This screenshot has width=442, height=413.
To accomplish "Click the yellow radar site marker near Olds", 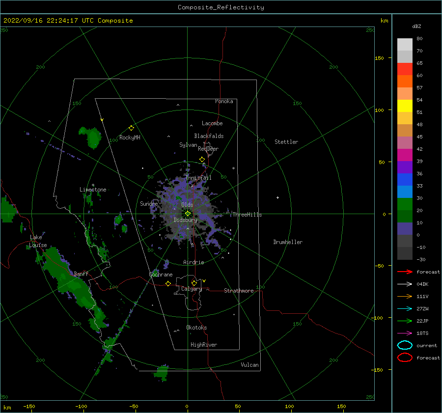I will (188, 214).
